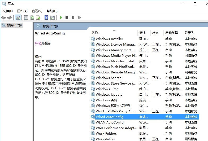Select the WLAN AutoConfig service row
The width and height of the screenshot is (208, 141).
(110, 122)
